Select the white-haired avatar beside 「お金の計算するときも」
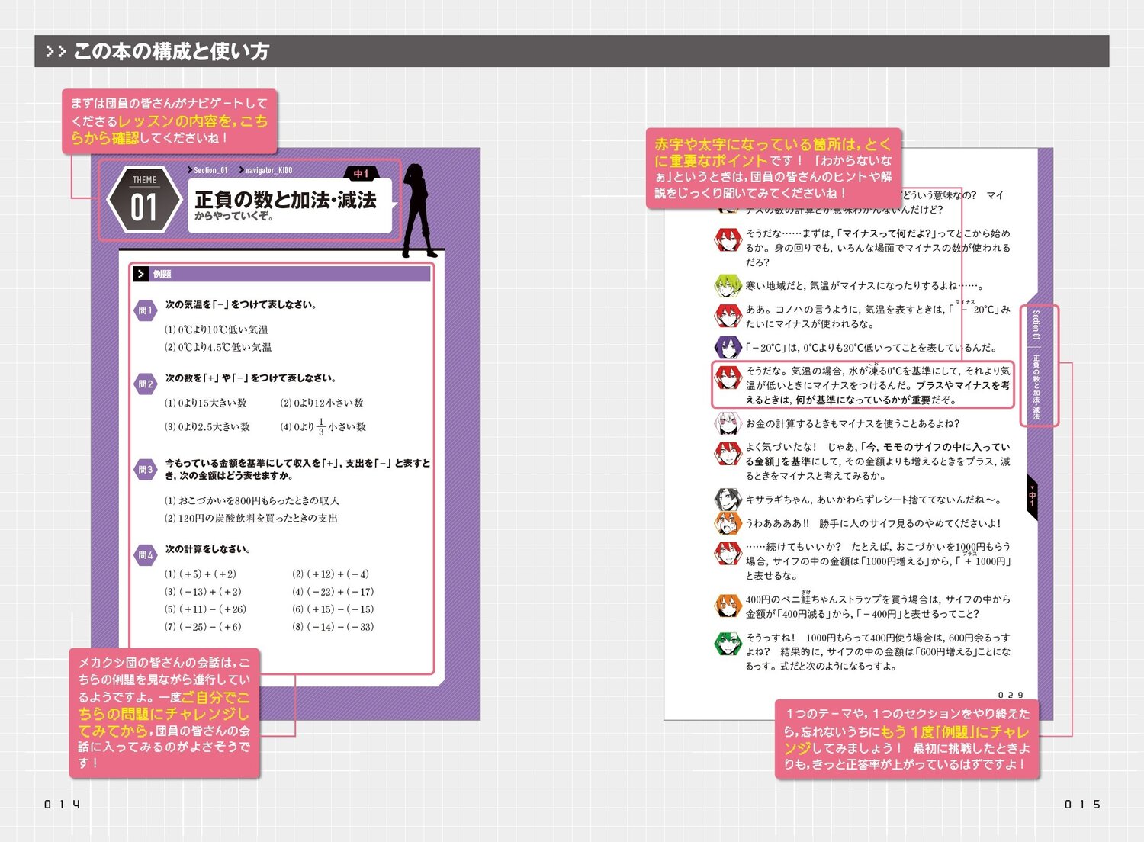 tap(728, 423)
